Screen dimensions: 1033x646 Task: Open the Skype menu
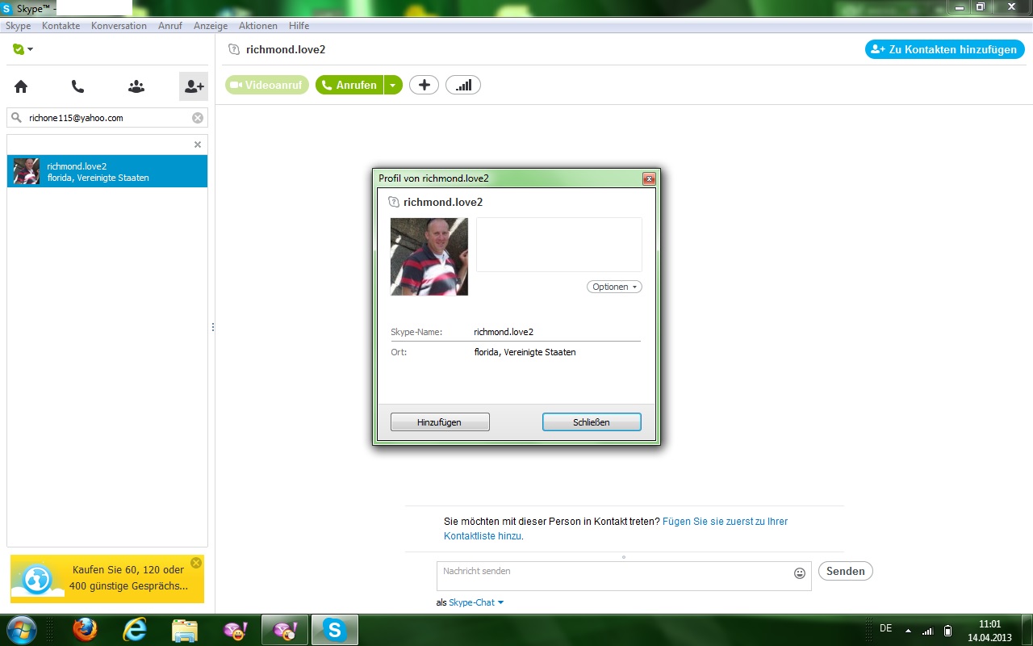tap(18, 26)
